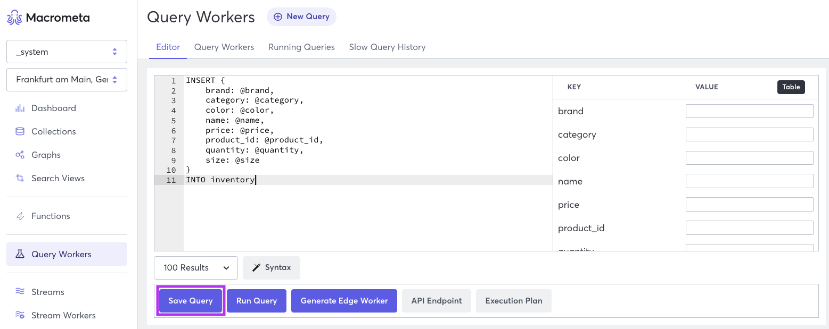Screen dimensions: 829x329
Task: Select the Query Workers flask icon
Action: [20, 254]
